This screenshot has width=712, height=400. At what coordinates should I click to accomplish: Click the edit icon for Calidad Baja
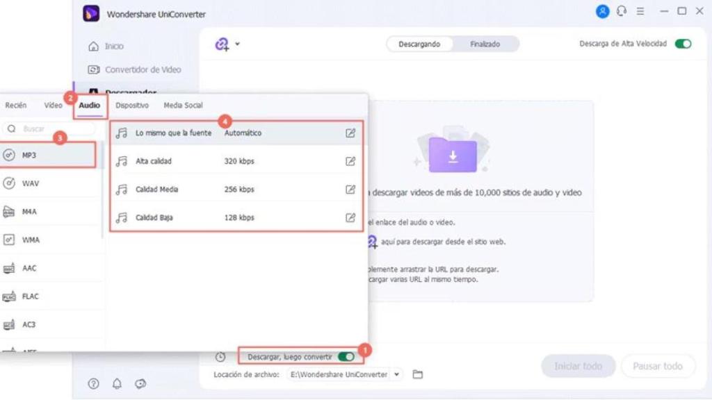pyautogui.click(x=350, y=217)
